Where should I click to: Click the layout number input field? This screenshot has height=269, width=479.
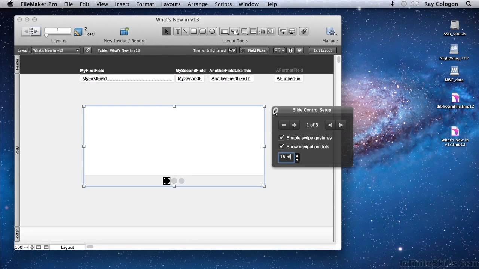click(58, 30)
